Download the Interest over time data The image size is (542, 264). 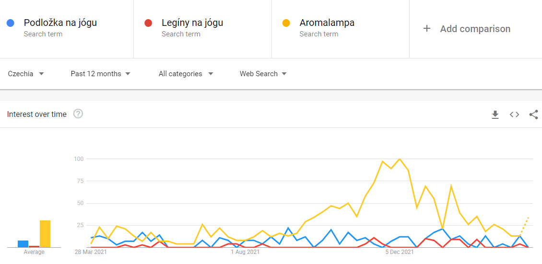(x=495, y=115)
